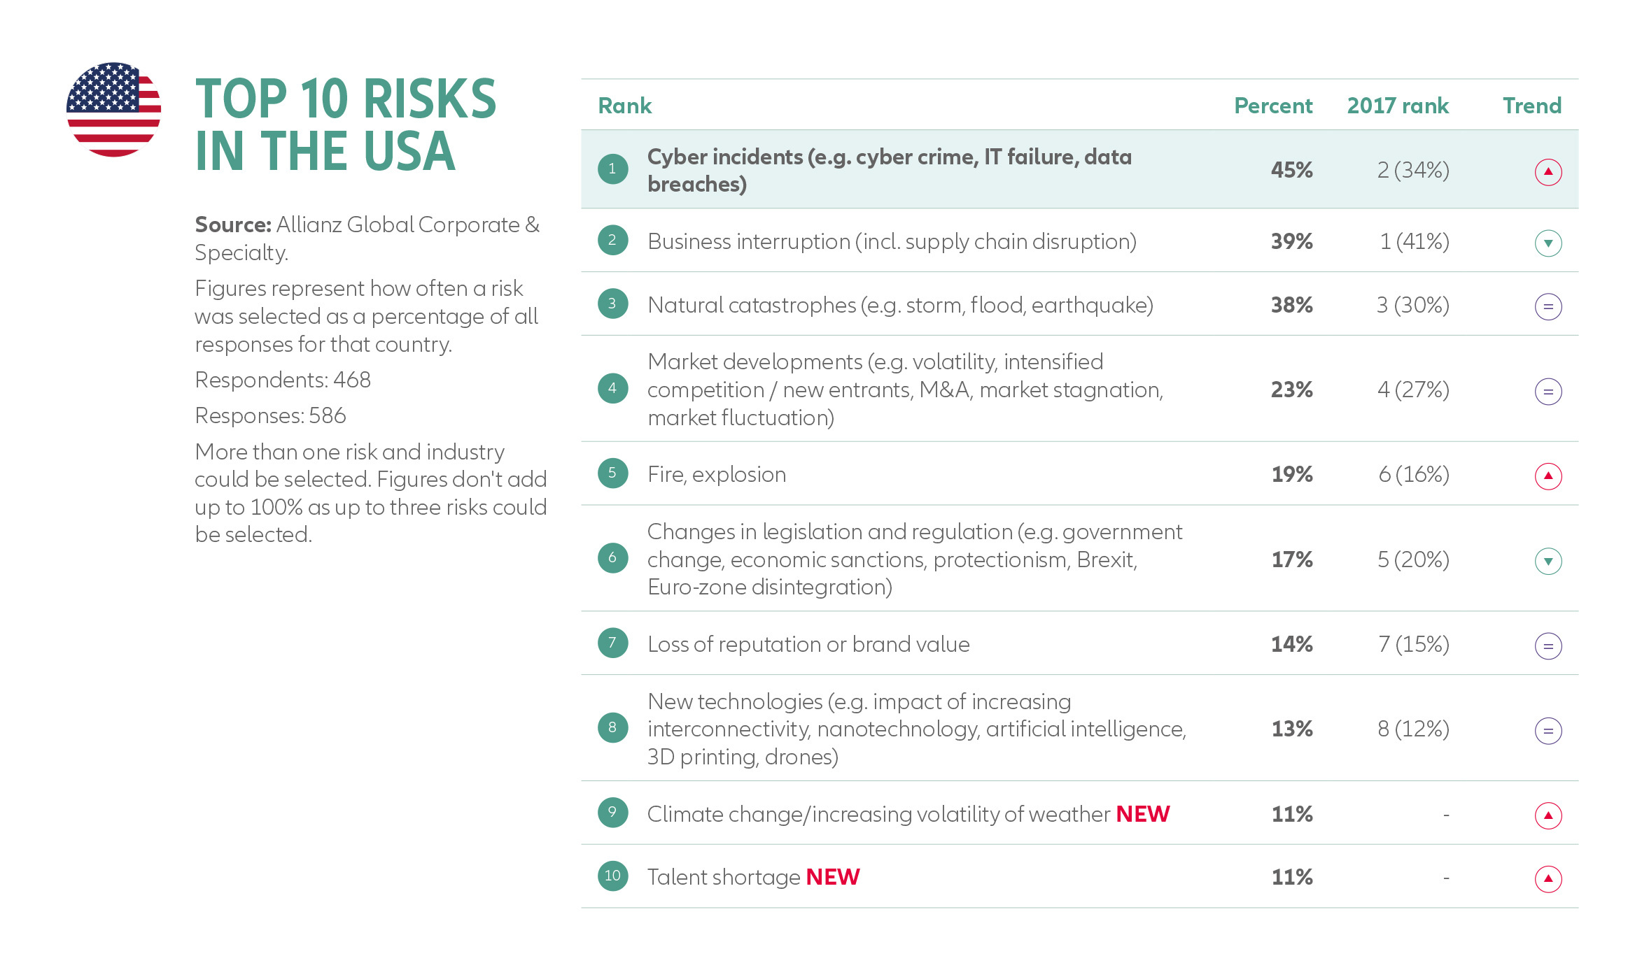Click the Loss of reputation or brand value row
The image size is (1649, 956).
coord(808,644)
